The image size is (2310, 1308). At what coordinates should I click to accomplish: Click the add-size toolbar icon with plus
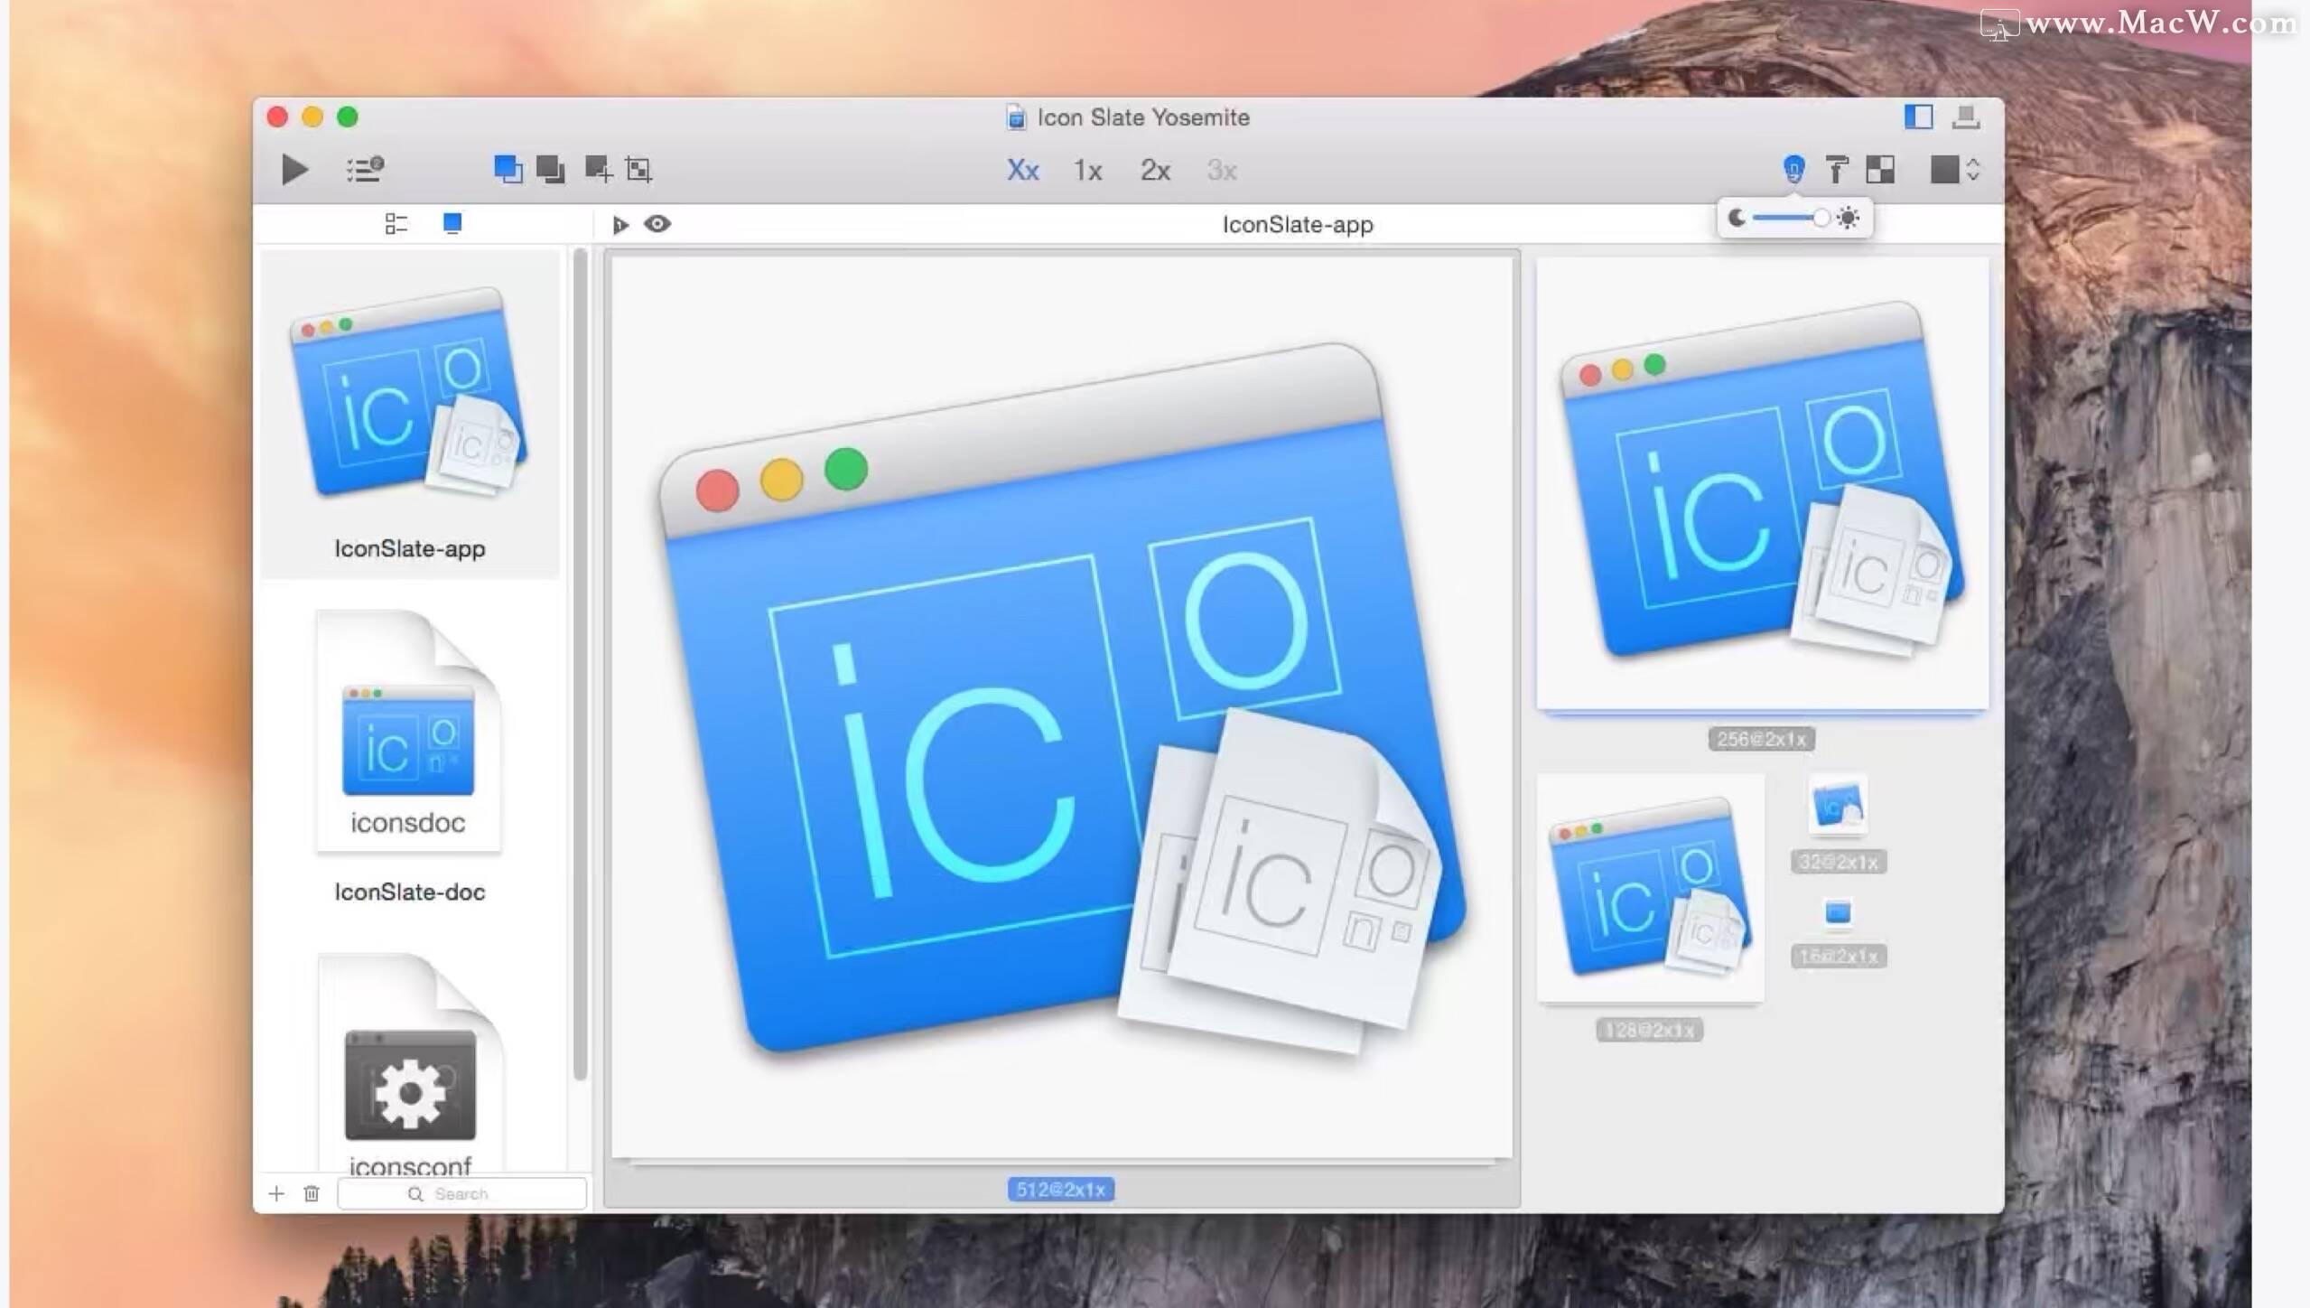(x=599, y=170)
